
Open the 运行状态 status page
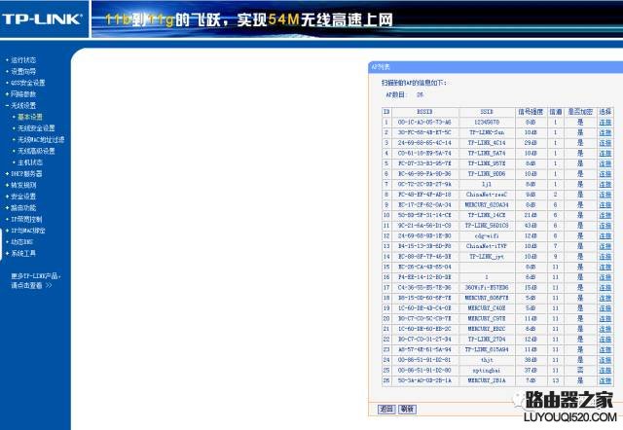tap(23, 60)
